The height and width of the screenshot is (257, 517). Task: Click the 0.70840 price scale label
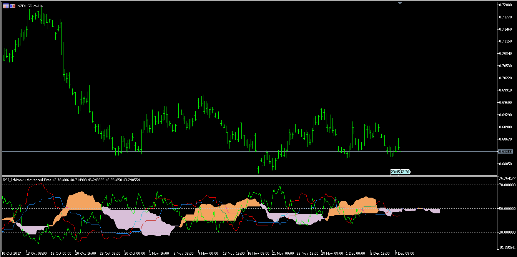506,53
